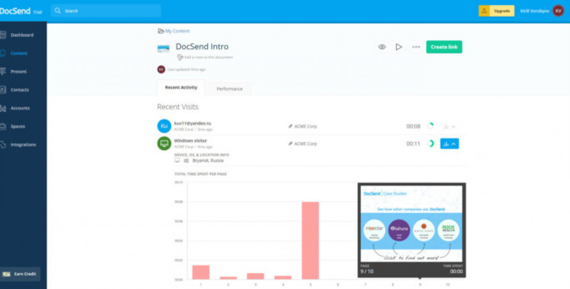Expand the kuv11@yandex.ru visit stats
Image resolution: width=570 pixels, height=289 pixels.
point(449,127)
